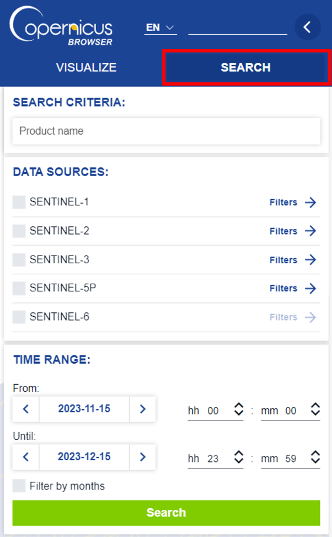
Task: Click the From minute value 00
Action: coord(291,411)
